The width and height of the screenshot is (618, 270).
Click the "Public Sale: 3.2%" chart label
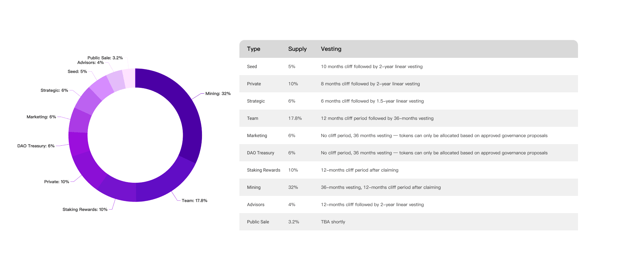(105, 58)
